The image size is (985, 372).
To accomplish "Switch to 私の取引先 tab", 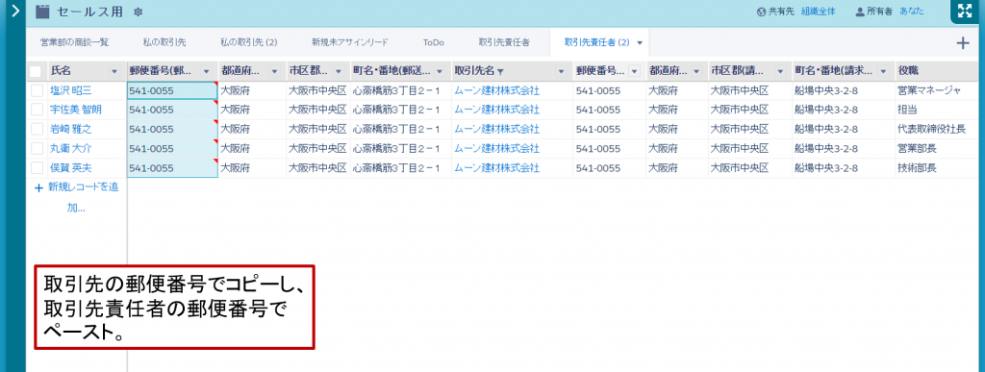I will [164, 42].
